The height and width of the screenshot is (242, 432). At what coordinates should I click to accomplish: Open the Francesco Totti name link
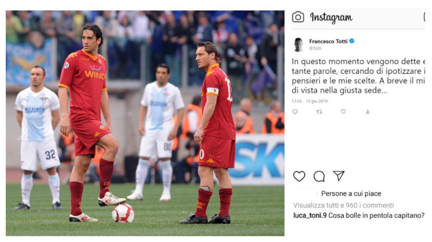(x=328, y=42)
